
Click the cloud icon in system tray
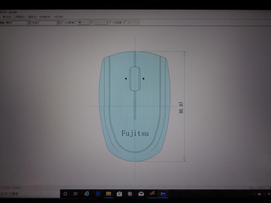[259, 194]
